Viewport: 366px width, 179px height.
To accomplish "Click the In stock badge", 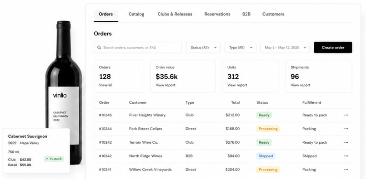I will [54, 159].
